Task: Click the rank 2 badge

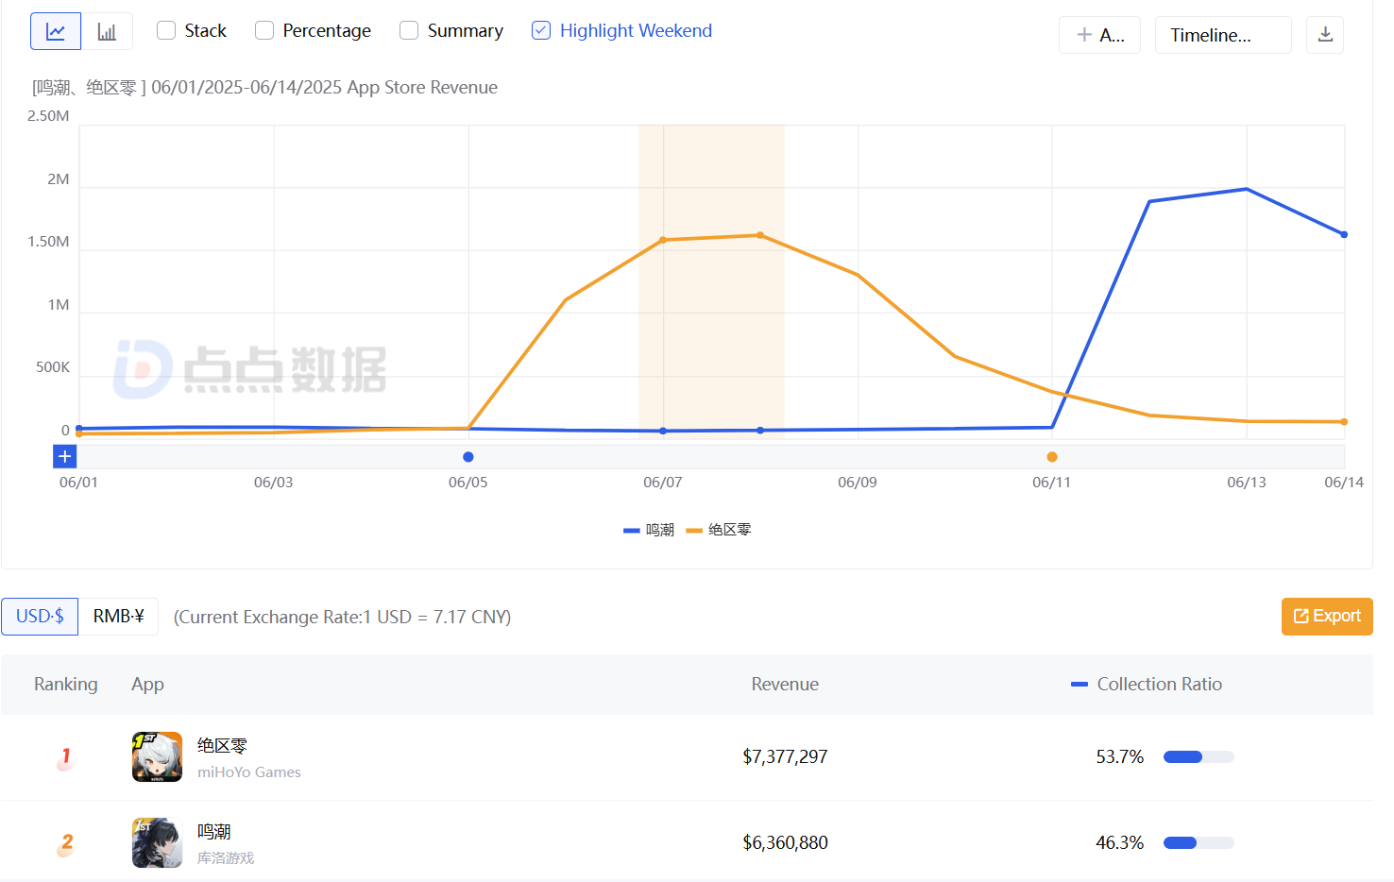Action: pos(65,843)
